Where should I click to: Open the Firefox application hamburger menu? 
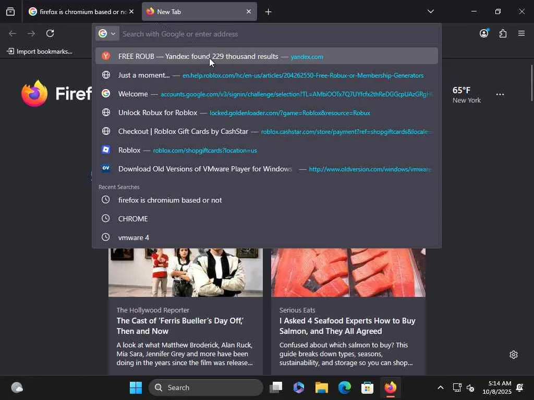(521, 33)
